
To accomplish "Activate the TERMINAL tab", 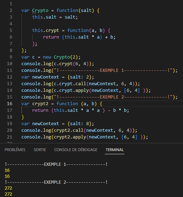I will 115,150.
